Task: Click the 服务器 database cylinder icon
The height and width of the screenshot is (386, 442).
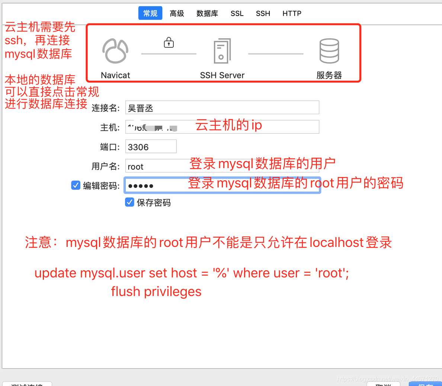Action: tap(329, 51)
